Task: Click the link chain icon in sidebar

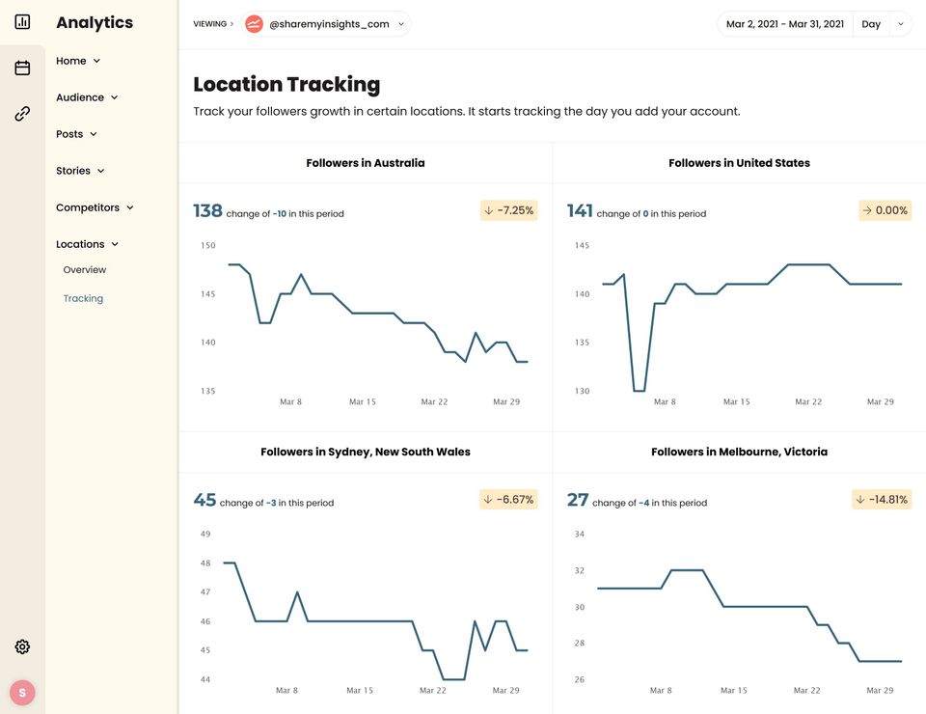Action: coord(22,114)
